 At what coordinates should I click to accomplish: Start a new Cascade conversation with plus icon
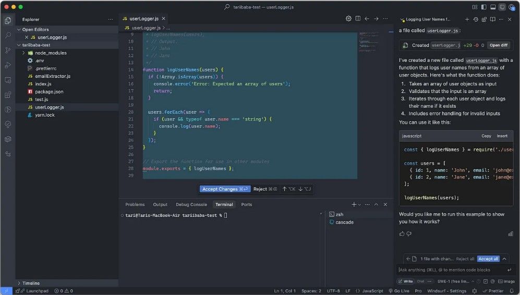(467, 20)
